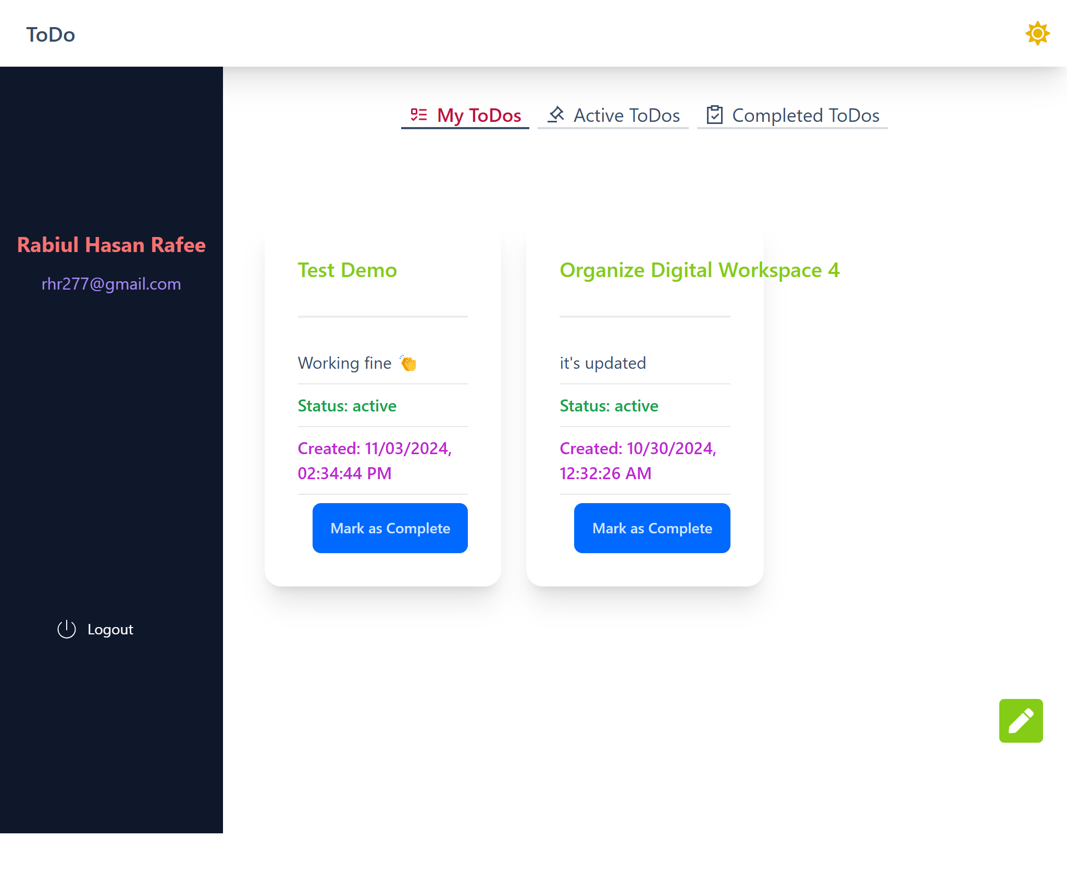Image resolution: width=1067 pixels, height=875 pixels.
Task: Click Test Demo's Status: active label
Action: coord(347,406)
